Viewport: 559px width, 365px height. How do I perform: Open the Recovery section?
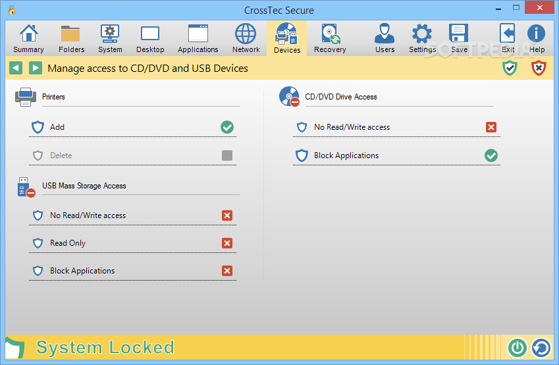coord(330,38)
